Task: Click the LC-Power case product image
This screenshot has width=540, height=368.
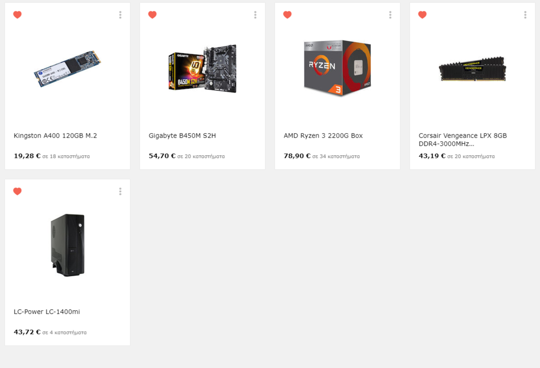Action: click(67, 245)
